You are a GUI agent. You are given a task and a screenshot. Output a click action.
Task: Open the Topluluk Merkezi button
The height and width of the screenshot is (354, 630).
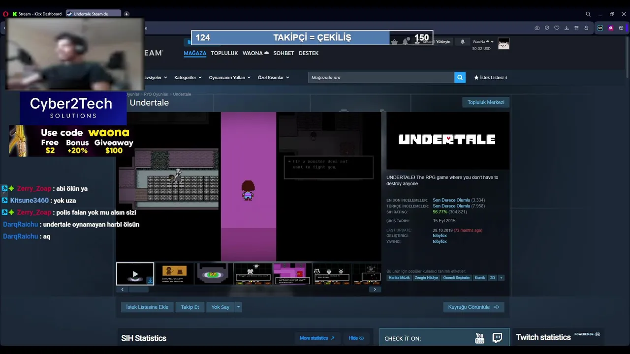pos(486,102)
